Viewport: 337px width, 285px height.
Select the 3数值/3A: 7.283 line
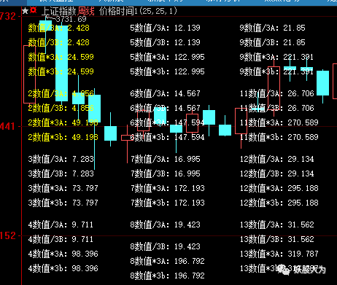pyautogui.click(x=61, y=159)
